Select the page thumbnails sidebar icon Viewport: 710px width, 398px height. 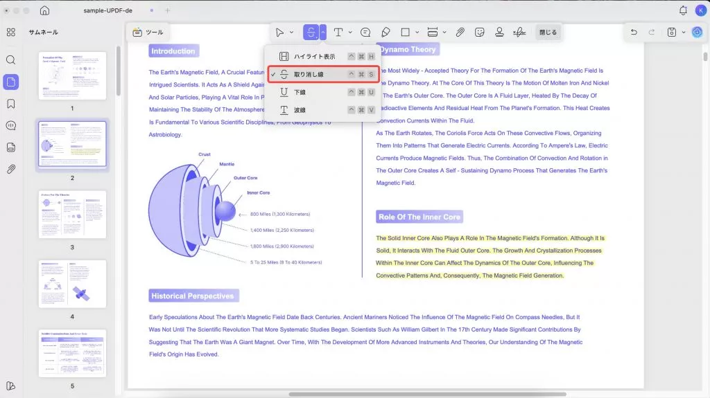(11, 82)
